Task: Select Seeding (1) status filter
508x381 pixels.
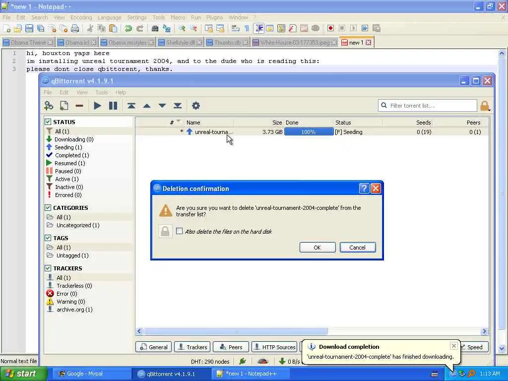Action: point(68,147)
